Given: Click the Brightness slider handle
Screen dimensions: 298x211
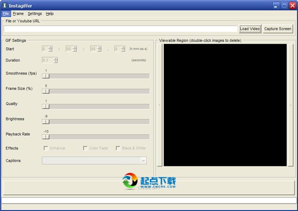Looking at the screenshot, I should tap(46, 122).
